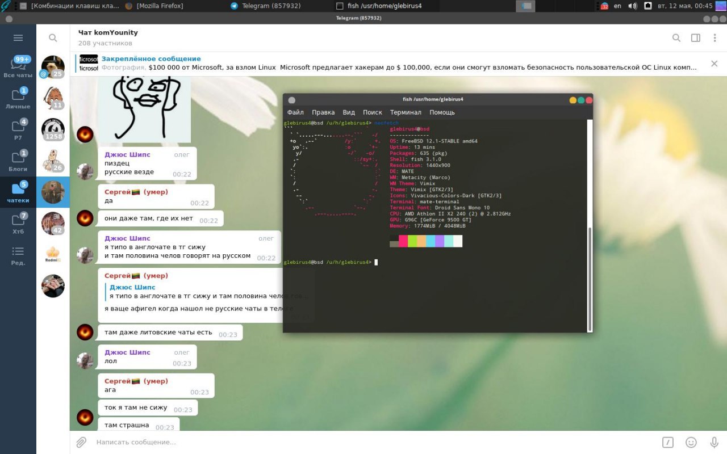The image size is (727, 454).
Task: Attach a file with the paperclip icon
Action: [x=81, y=442]
